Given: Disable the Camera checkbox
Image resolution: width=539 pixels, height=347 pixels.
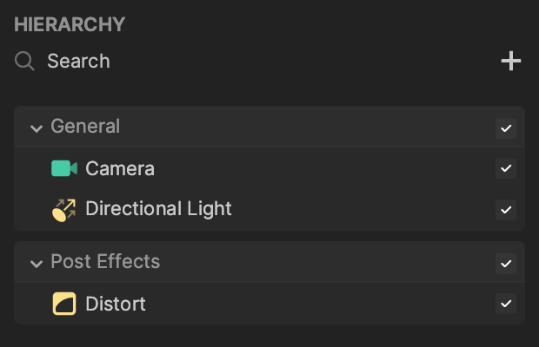Looking at the screenshot, I should 506,168.
